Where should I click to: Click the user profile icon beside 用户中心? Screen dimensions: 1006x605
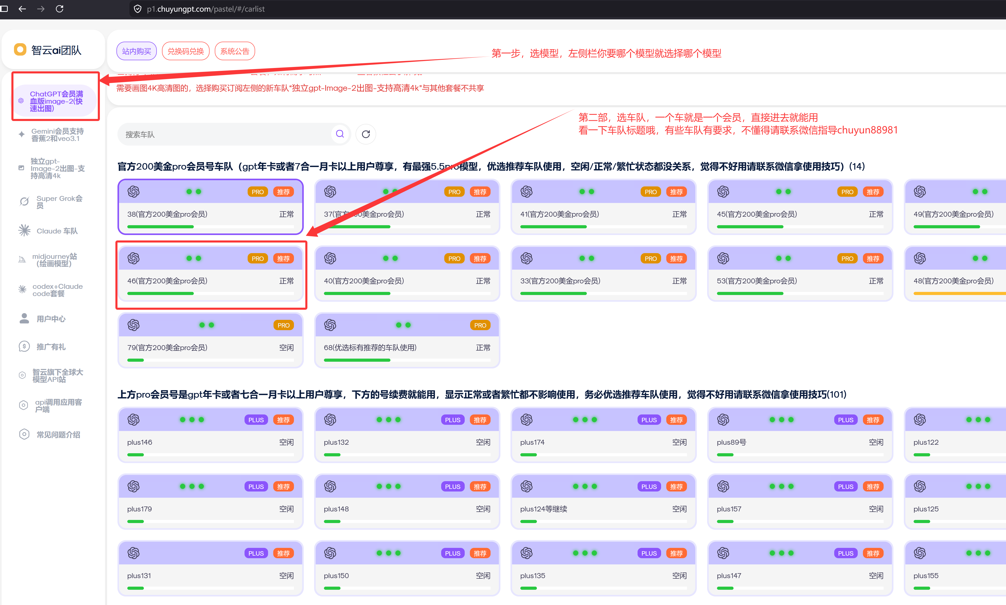[x=25, y=318]
